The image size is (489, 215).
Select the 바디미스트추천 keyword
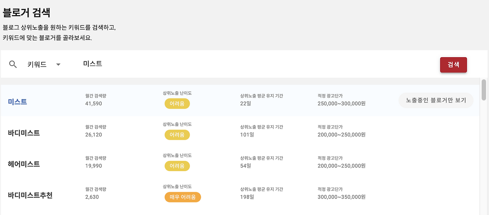coord(30,196)
